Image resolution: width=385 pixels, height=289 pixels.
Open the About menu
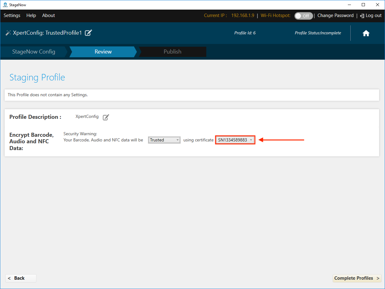point(48,15)
